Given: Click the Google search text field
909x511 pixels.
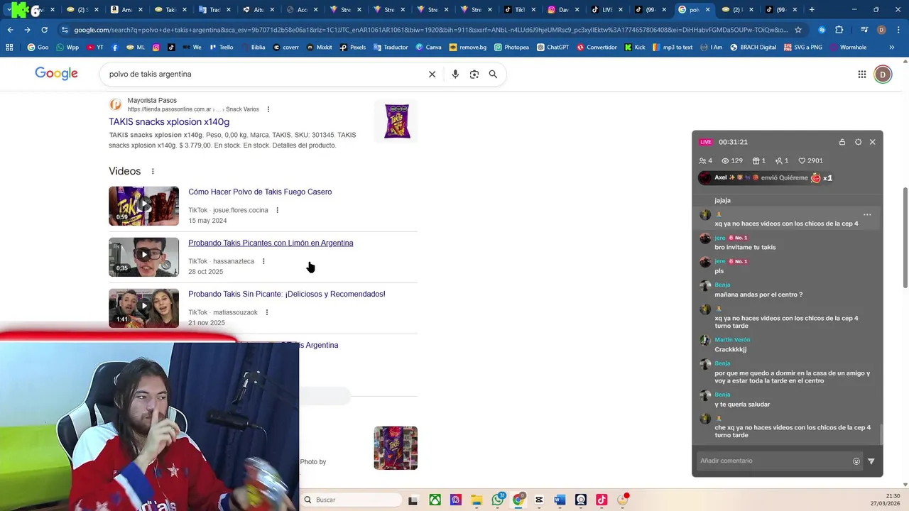Looking at the screenshot, I should (x=263, y=74).
